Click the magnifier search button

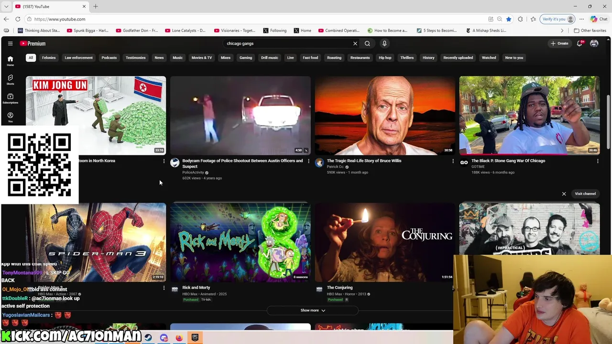pyautogui.click(x=367, y=43)
